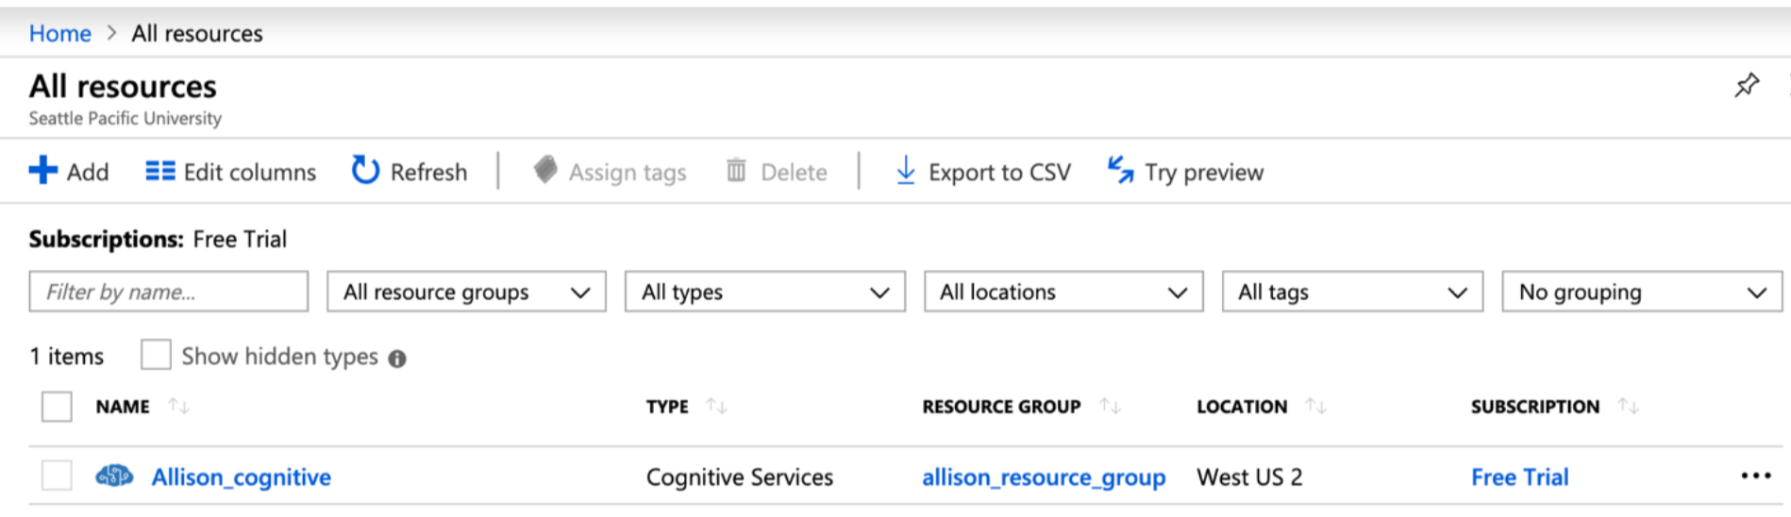The width and height of the screenshot is (1791, 517).
Task: Click the All resources breadcrumb text
Action: (197, 33)
